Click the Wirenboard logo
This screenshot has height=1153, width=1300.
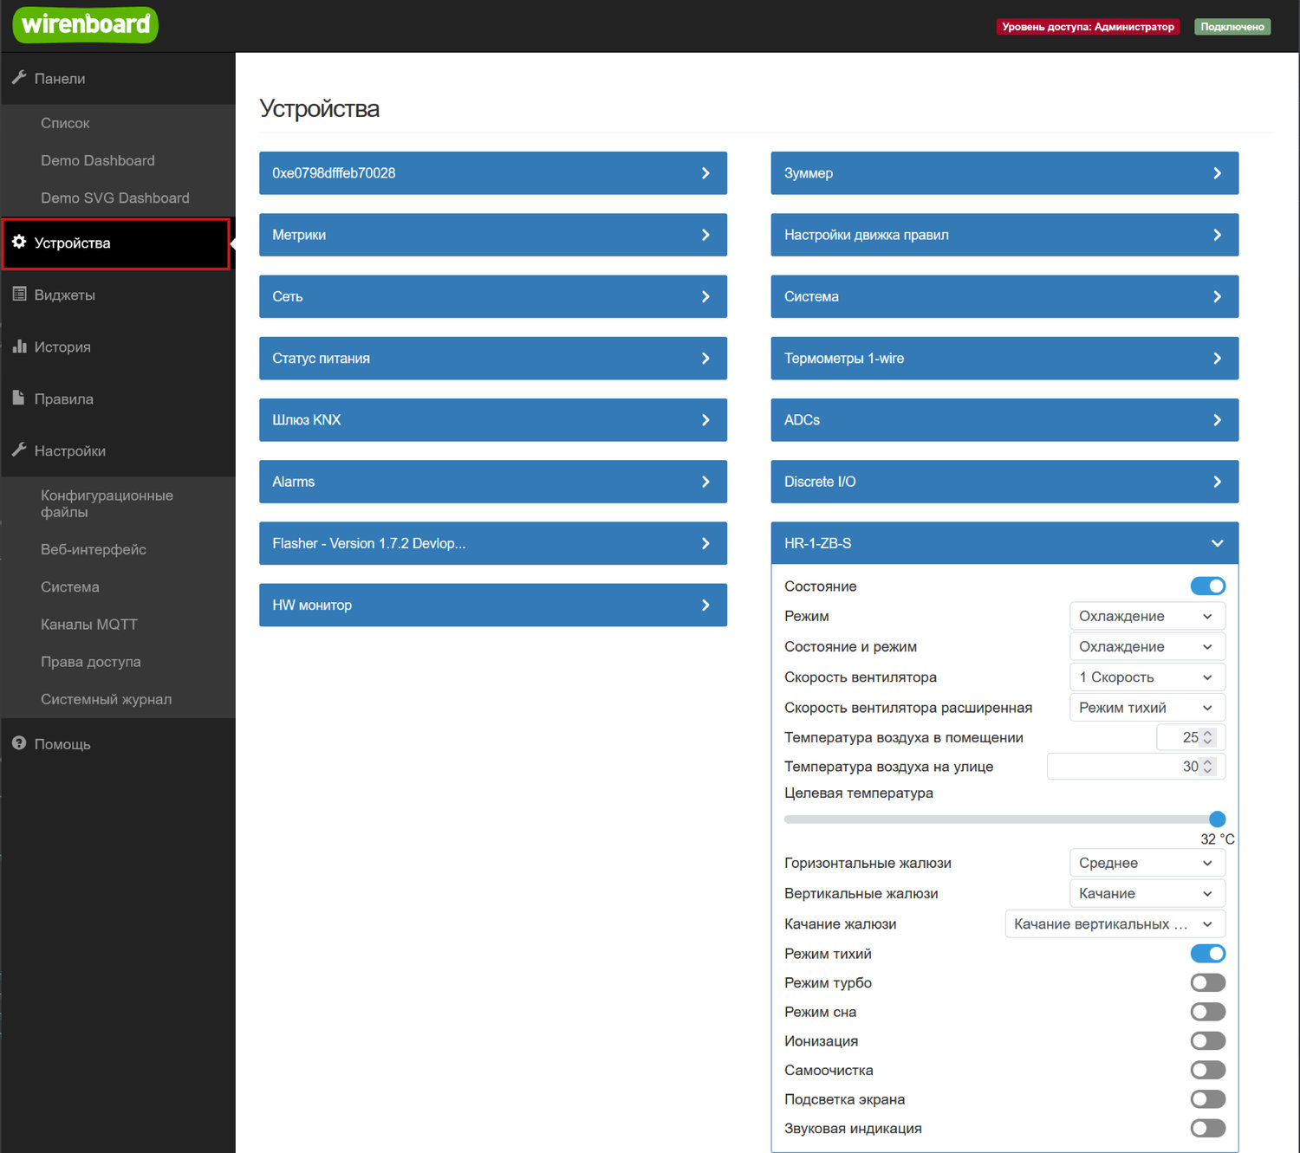pyautogui.click(x=85, y=24)
